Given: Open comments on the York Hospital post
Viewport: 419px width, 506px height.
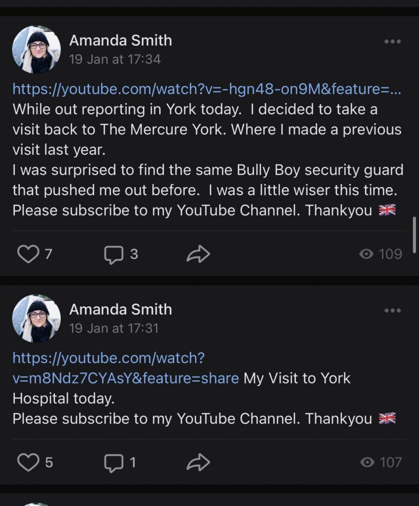Looking at the screenshot, I should [113, 462].
